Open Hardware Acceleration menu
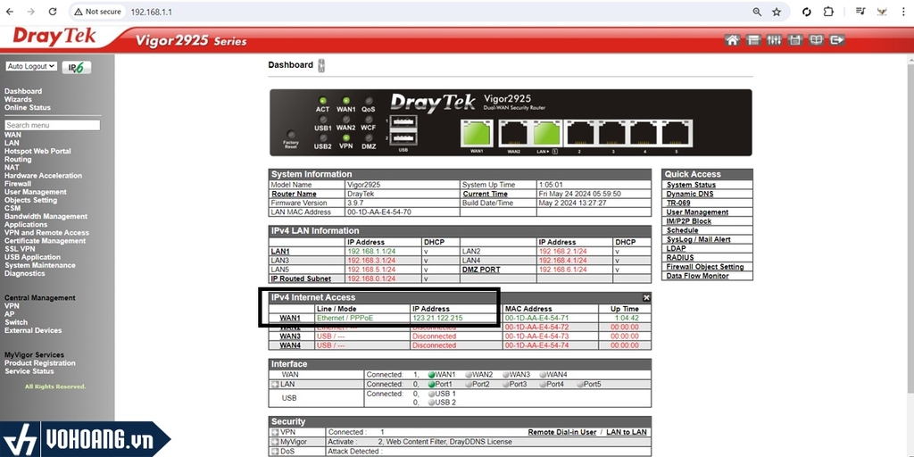This screenshot has height=457, width=914. tap(43, 176)
